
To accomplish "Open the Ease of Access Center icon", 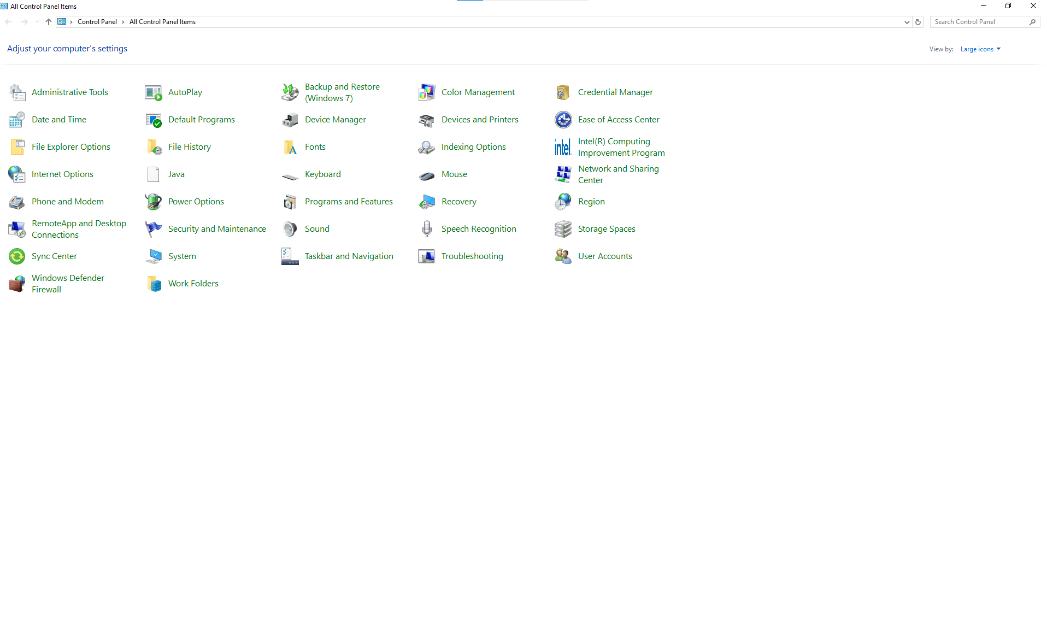I will (x=563, y=120).
